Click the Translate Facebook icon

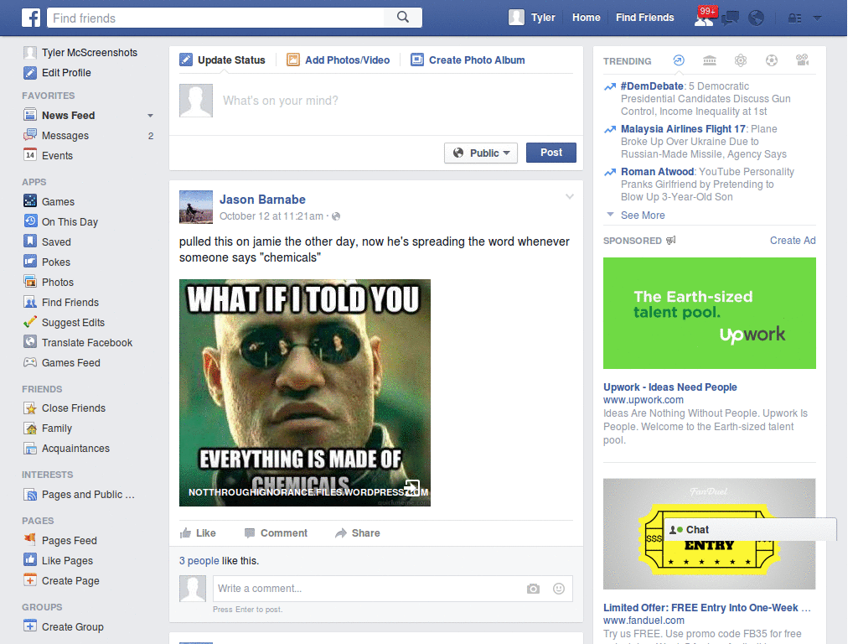click(x=30, y=342)
